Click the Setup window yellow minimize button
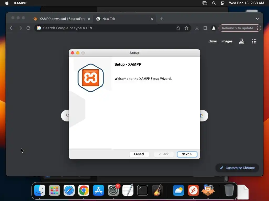This screenshot has height=201, width=269. (78, 53)
